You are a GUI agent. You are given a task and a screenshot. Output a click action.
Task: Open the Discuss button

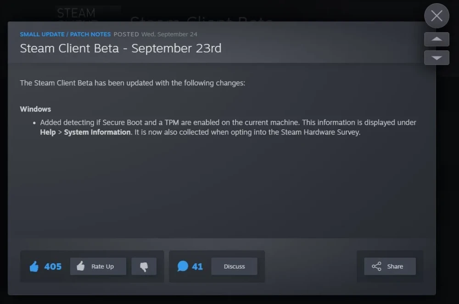[234, 266]
